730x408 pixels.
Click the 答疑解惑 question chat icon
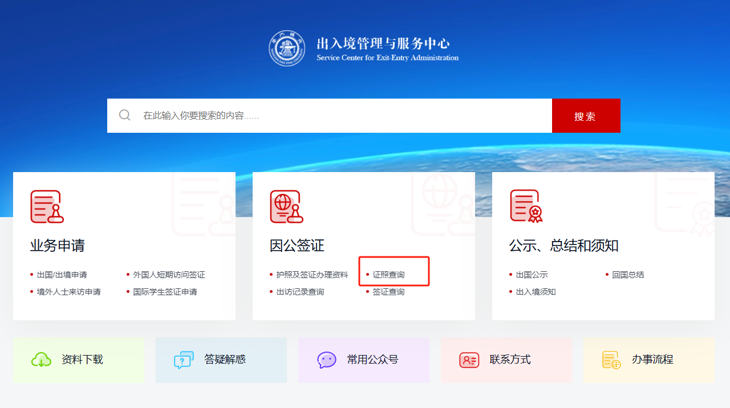pos(184,360)
